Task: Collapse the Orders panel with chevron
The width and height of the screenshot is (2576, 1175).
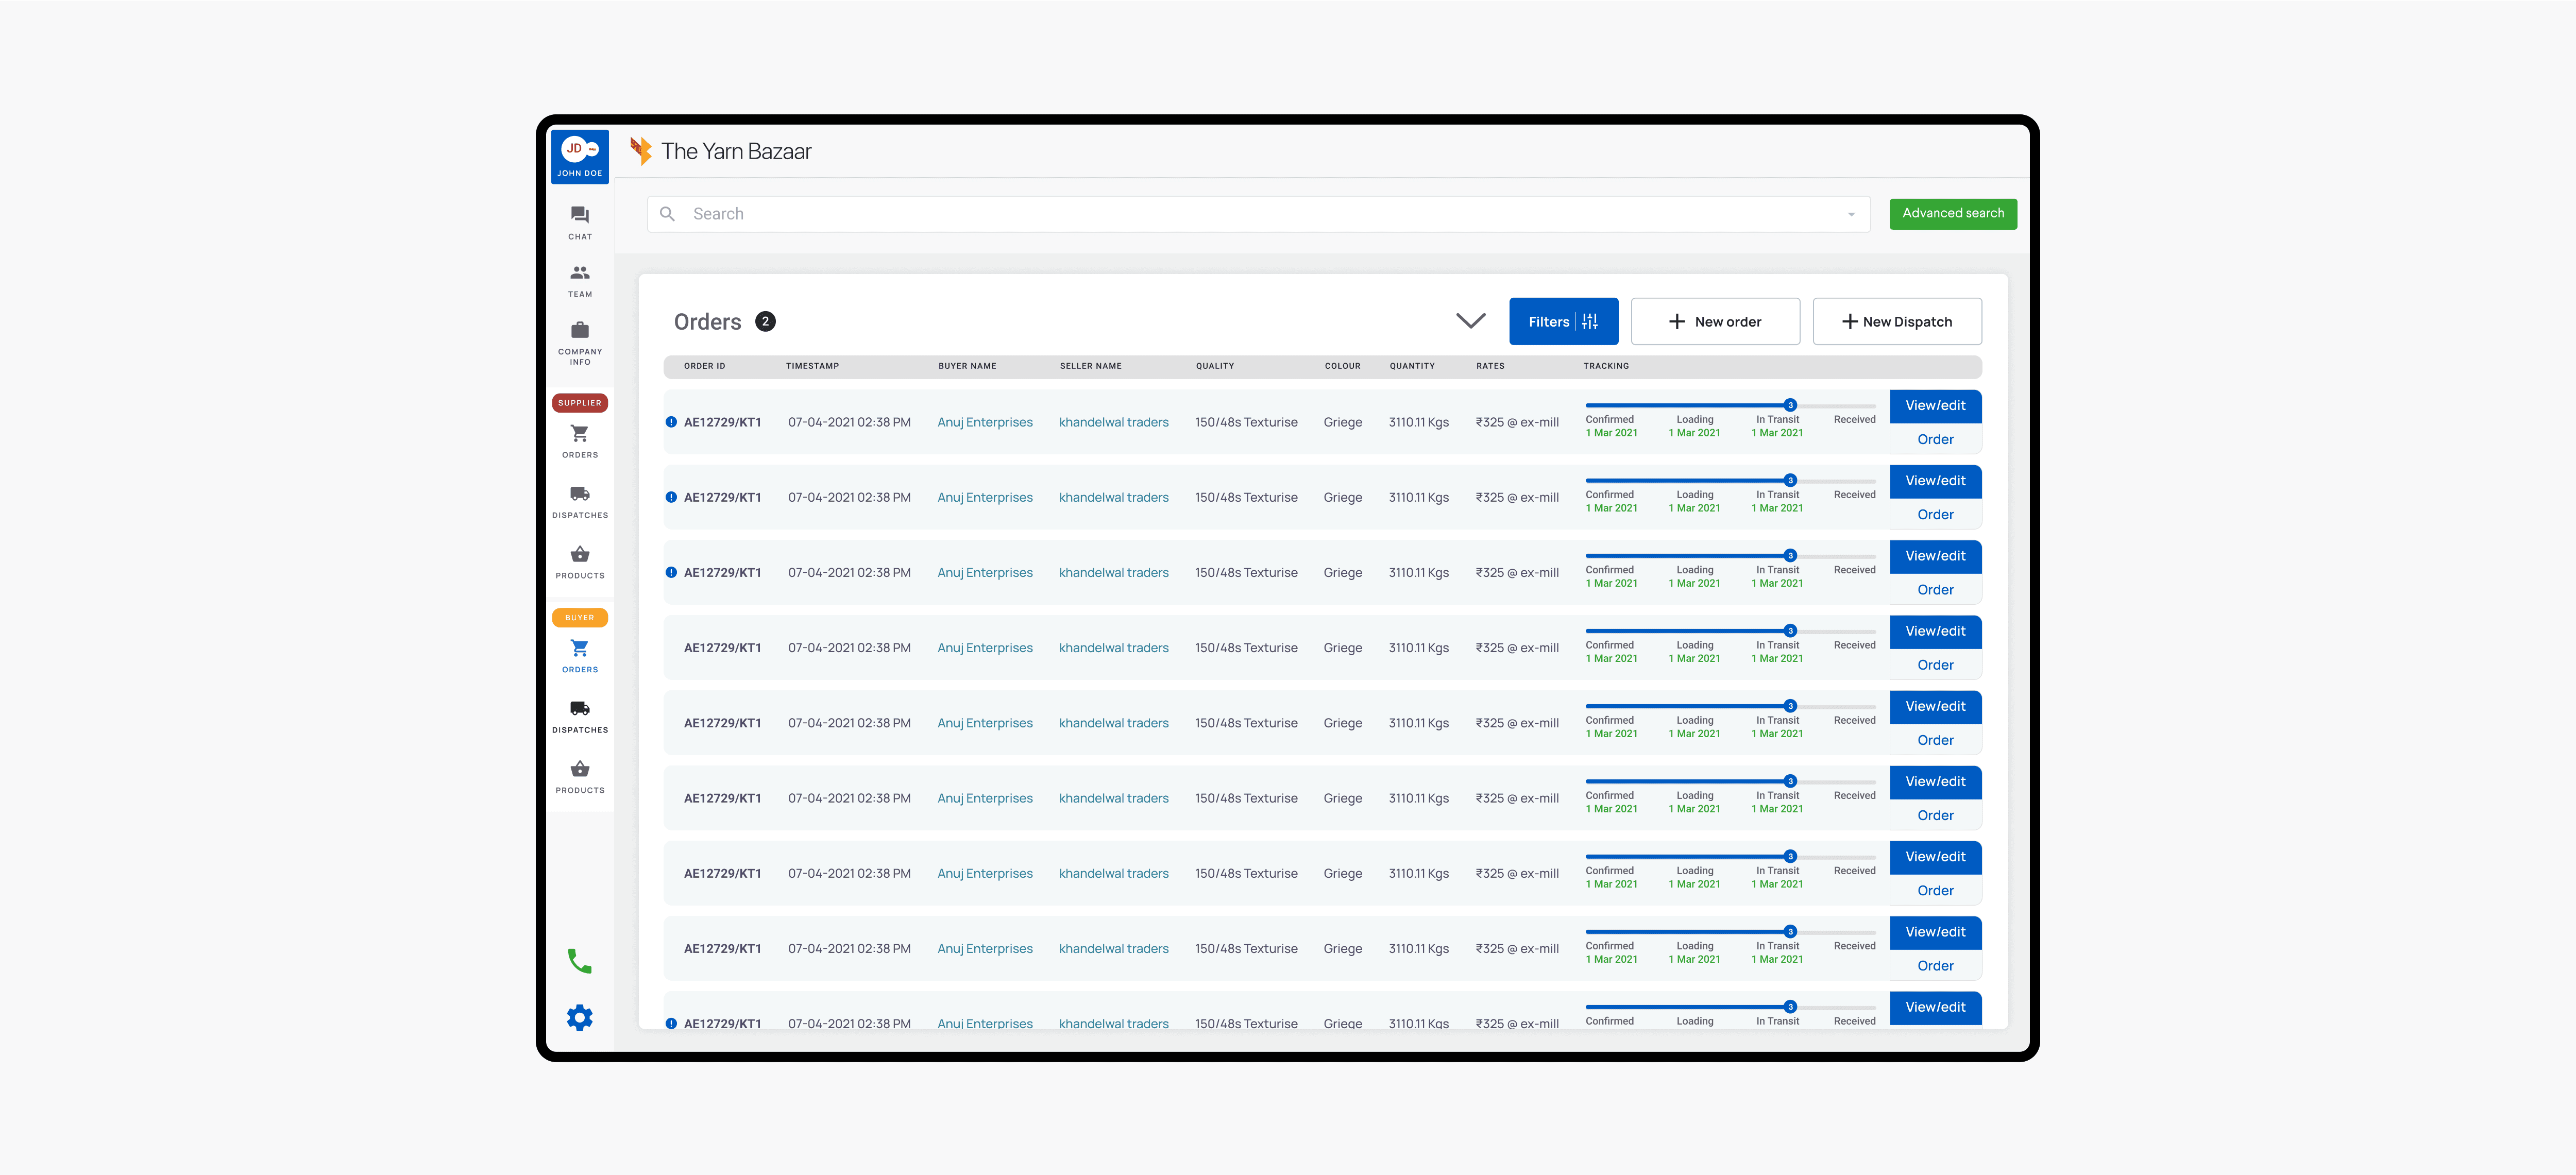Action: pyautogui.click(x=1470, y=321)
